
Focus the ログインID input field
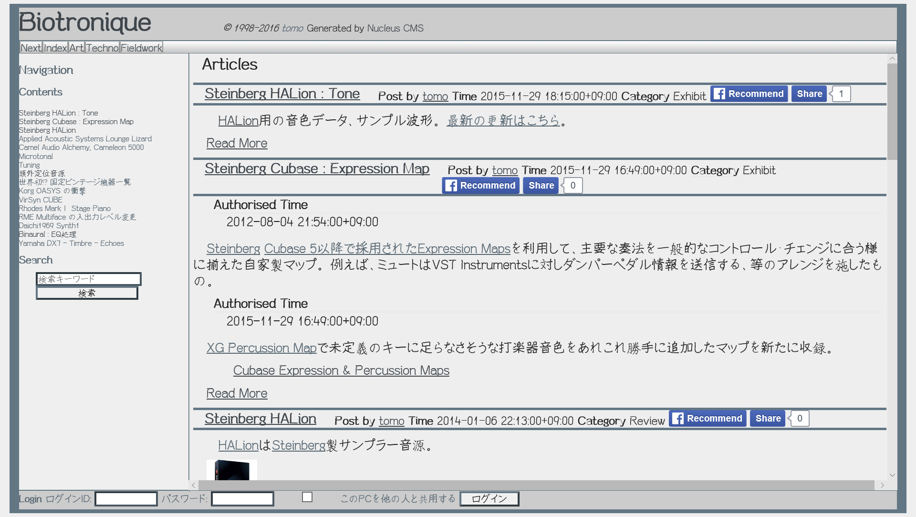126,499
